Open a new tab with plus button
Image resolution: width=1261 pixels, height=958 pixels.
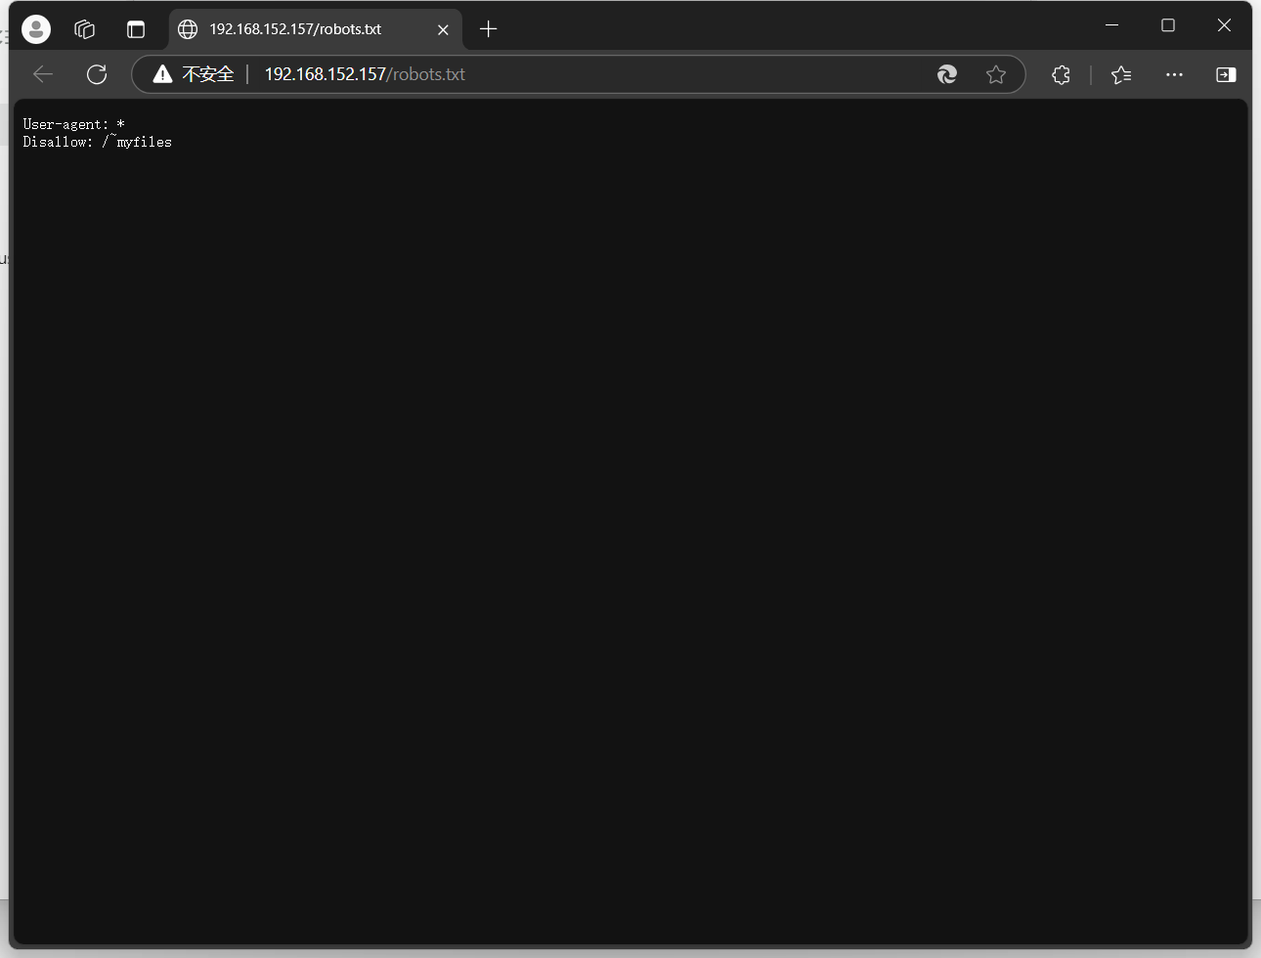489,29
